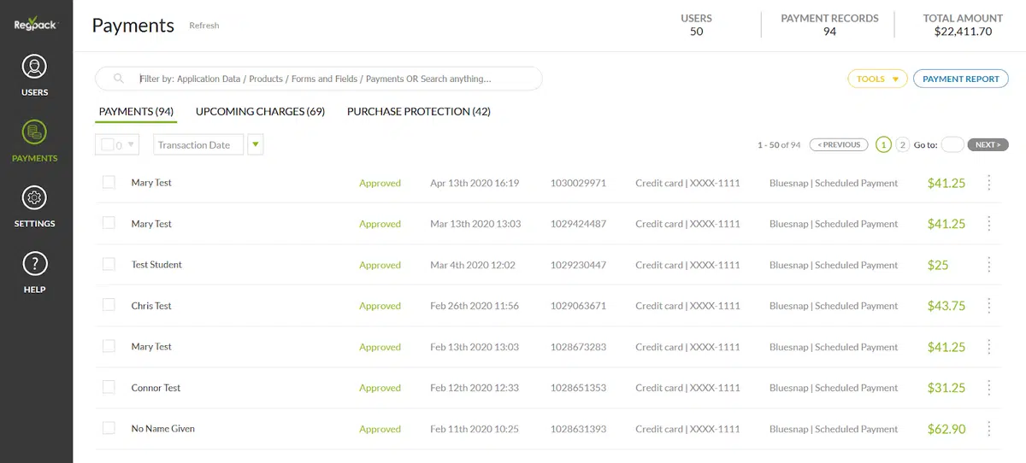This screenshot has width=1026, height=463.
Task: Click the Regpack logo
Action: [x=35, y=24]
